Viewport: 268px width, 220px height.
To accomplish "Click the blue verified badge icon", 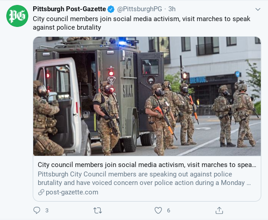I will pyautogui.click(x=111, y=9).
